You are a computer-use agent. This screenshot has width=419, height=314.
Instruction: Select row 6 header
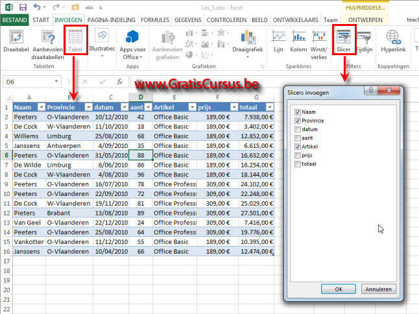[x=6, y=155]
